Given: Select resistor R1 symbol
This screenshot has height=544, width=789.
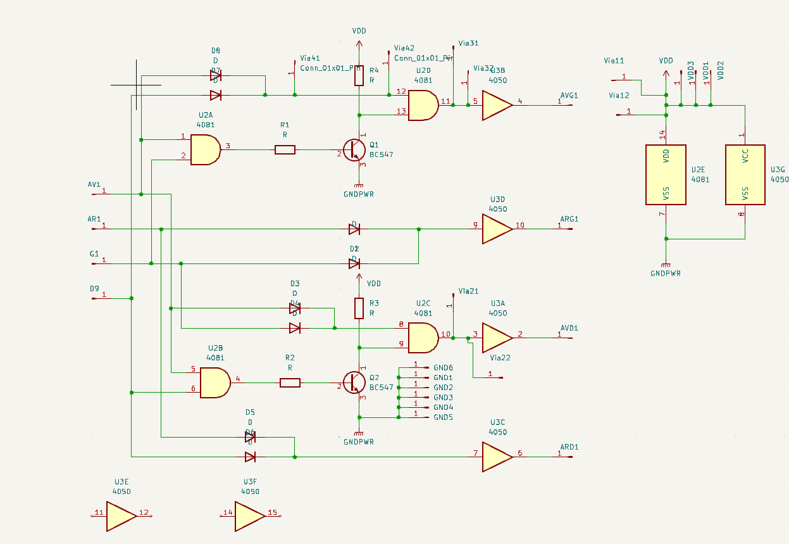Looking at the screenshot, I should click(285, 150).
